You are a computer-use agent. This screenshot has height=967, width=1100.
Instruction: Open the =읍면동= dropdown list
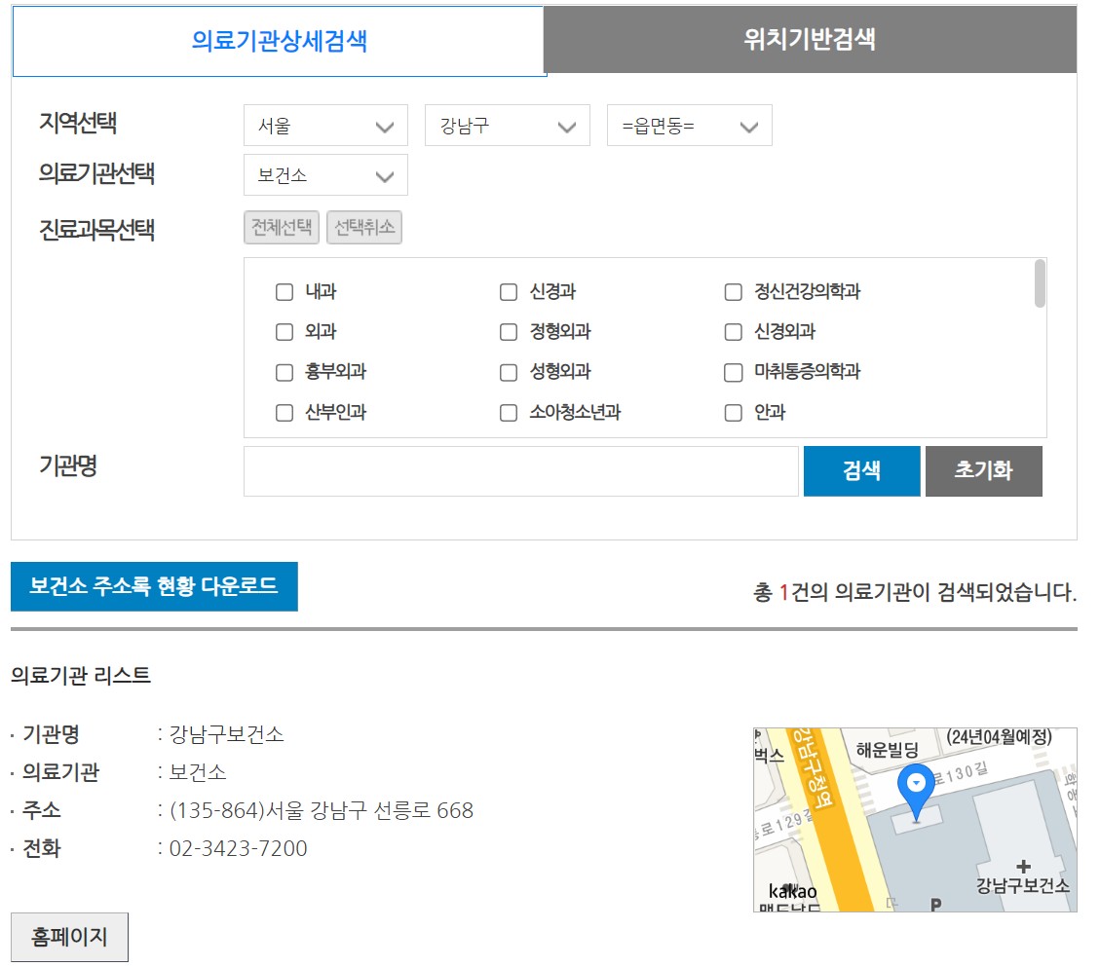[x=688, y=125]
